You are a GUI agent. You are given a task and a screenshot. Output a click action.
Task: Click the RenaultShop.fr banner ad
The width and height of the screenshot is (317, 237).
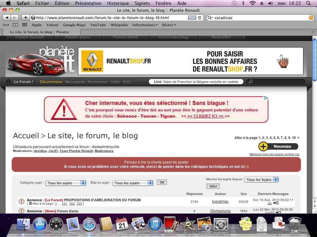click(x=191, y=61)
